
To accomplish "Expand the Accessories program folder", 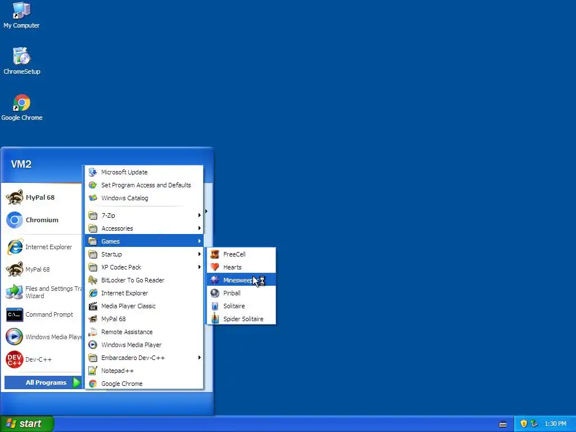I will (144, 228).
